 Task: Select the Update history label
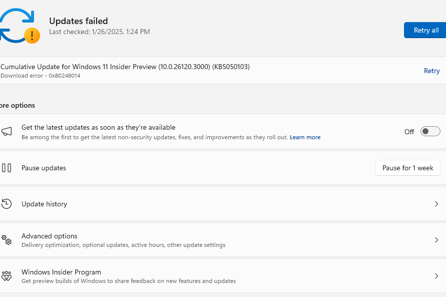click(x=44, y=204)
